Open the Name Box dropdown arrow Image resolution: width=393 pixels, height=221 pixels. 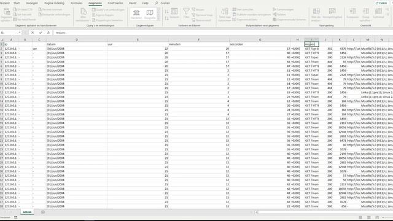(20, 33)
